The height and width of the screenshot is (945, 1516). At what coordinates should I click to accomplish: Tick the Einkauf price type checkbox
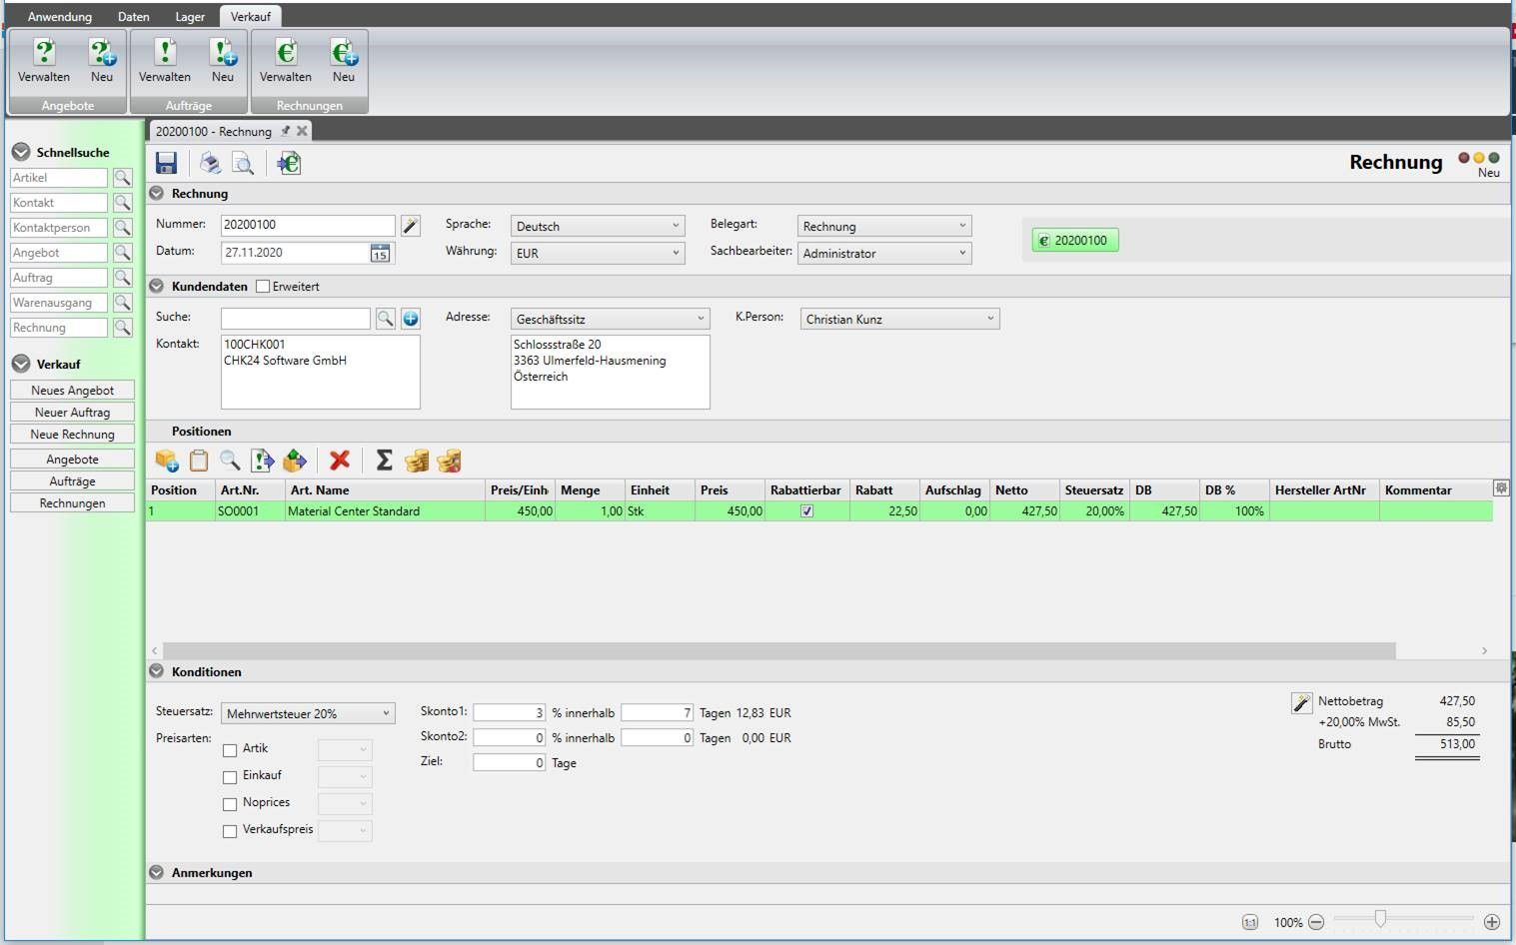coord(230,777)
